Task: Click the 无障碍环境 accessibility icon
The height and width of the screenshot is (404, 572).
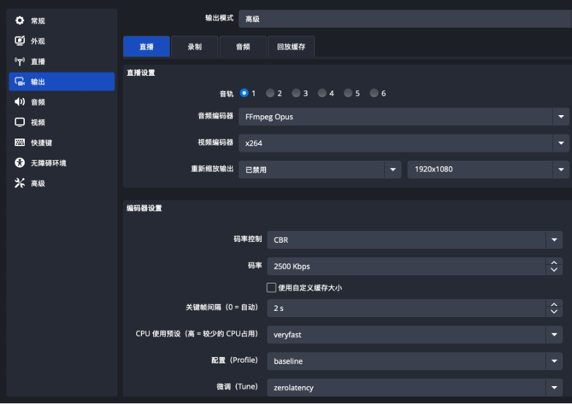Action: 20,163
